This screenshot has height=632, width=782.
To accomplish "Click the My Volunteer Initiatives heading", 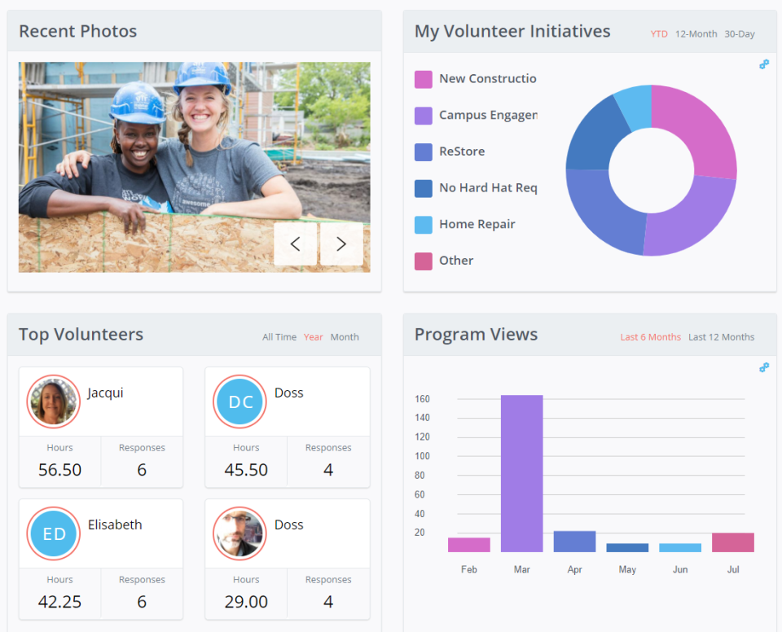I will [x=512, y=32].
